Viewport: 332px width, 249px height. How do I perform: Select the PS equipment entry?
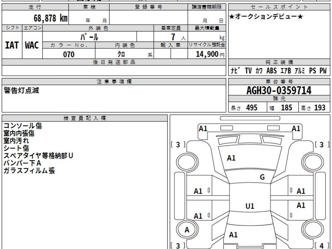[313, 71]
